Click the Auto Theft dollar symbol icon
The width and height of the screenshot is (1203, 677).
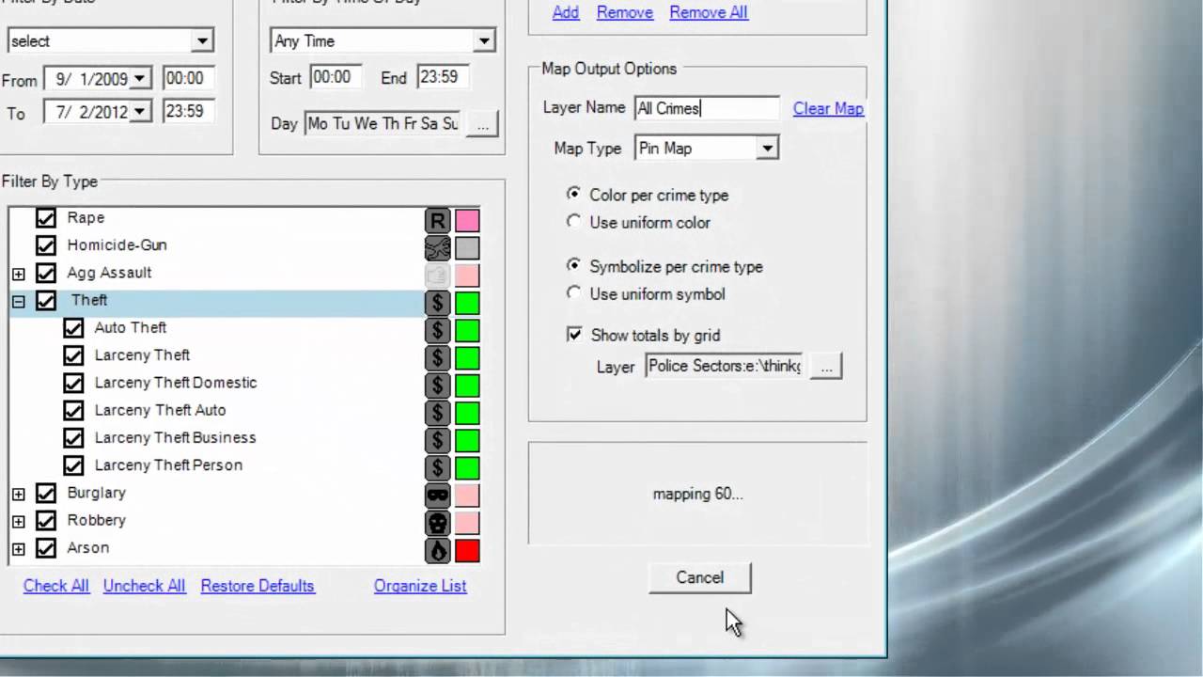pyautogui.click(x=438, y=330)
